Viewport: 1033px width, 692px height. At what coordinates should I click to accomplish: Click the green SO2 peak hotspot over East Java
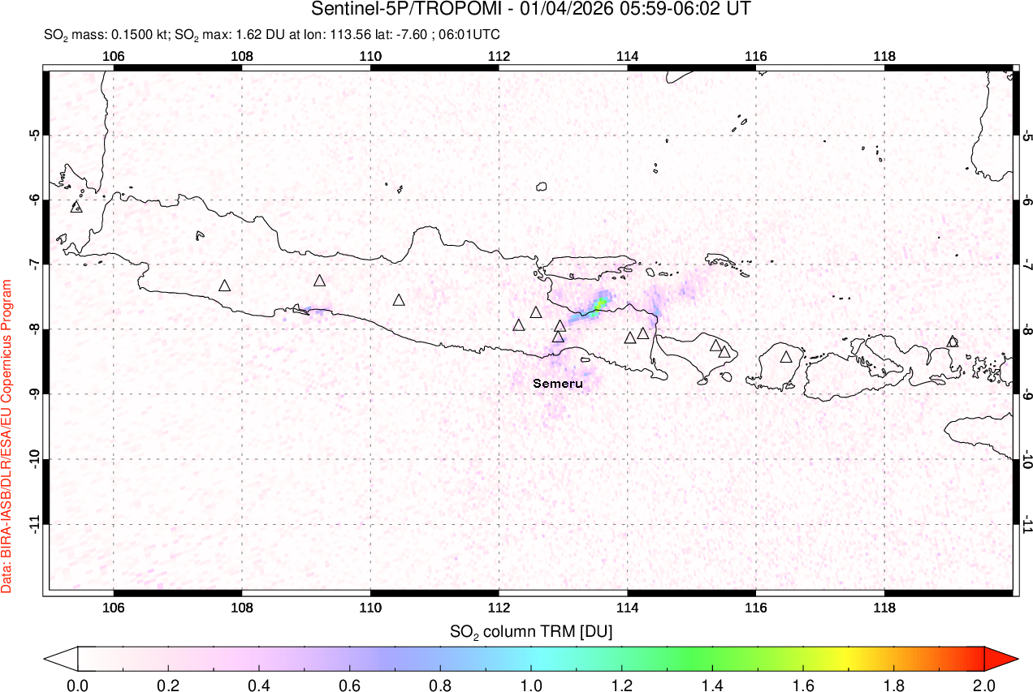tap(600, 303)
